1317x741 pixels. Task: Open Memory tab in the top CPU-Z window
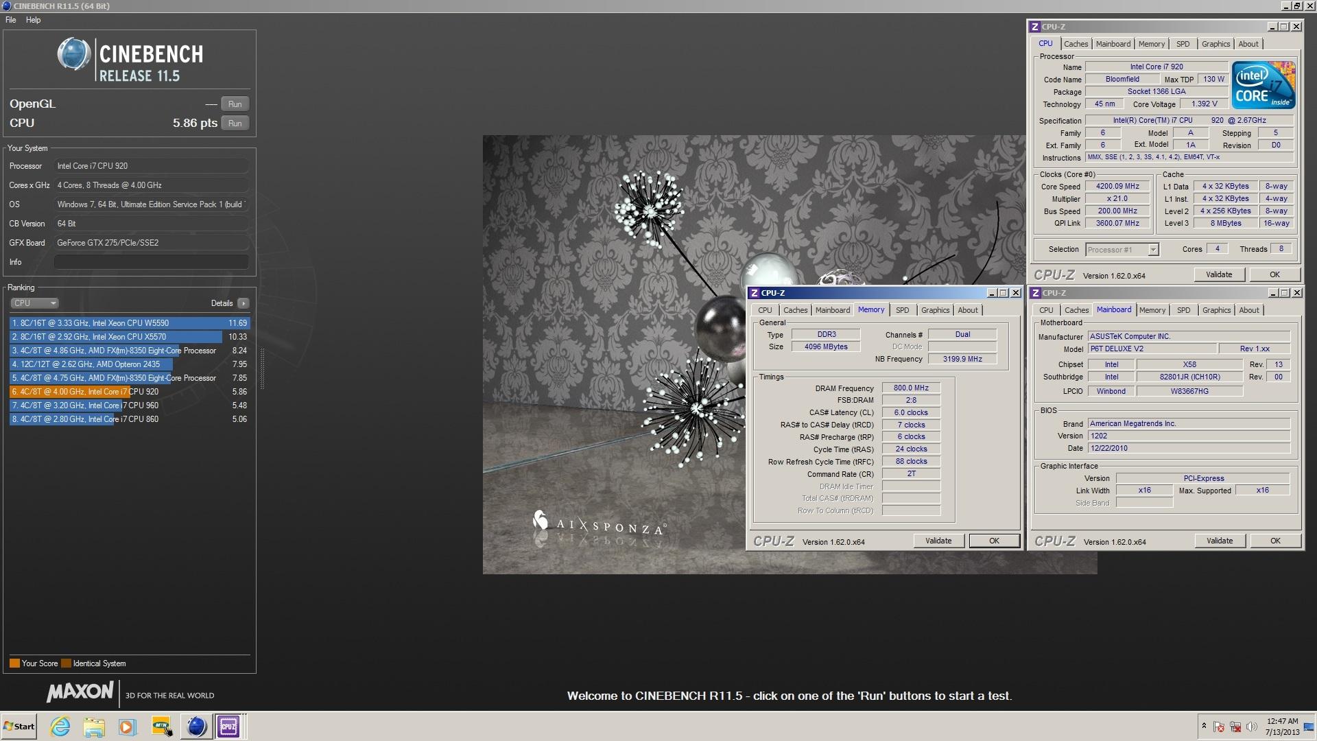1151,44
